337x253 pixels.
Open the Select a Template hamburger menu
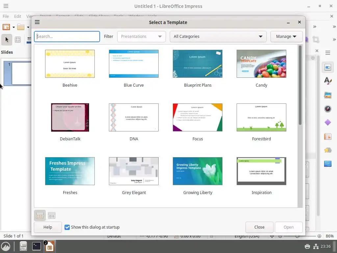pyautogui.click(x=37, y=22)
